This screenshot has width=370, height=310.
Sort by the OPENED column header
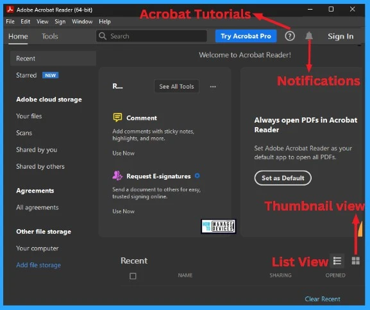(x=335, y=275)
